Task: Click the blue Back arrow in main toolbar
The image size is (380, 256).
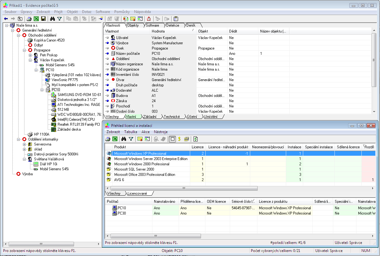Action: (6, 19)
